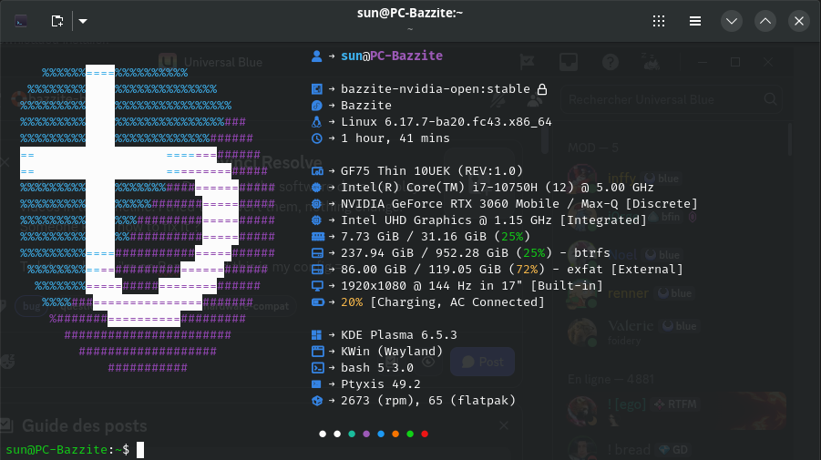Click the teal color dot
The image size is (821, 460).
pyautogui.click(x=352, y=434)
